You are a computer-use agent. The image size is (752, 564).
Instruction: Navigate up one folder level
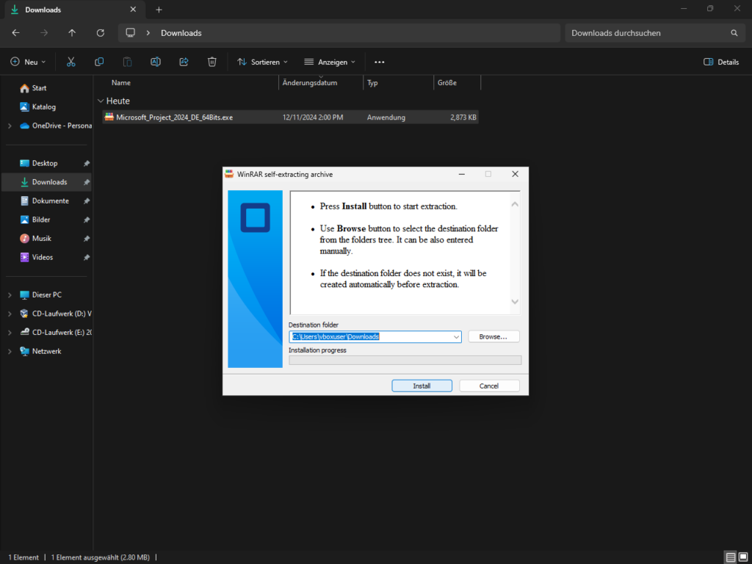[72, 33]
